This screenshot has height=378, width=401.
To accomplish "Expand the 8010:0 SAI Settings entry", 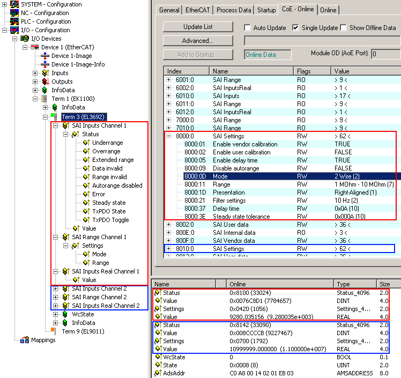I will pyautogui.click(x=168, y=249).
